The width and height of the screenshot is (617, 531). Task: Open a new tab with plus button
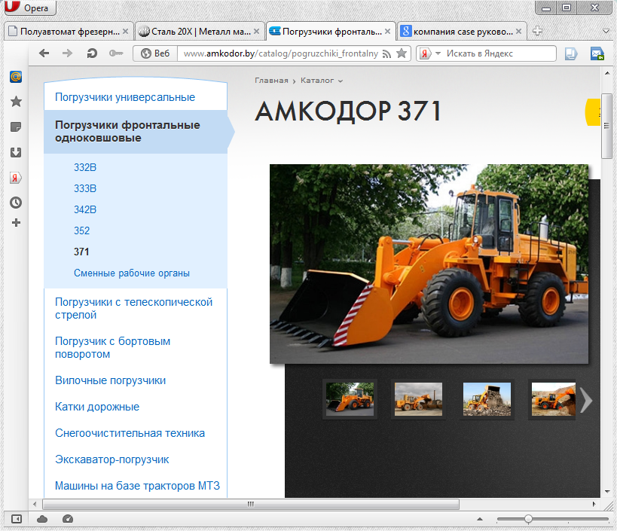[537, 31]
